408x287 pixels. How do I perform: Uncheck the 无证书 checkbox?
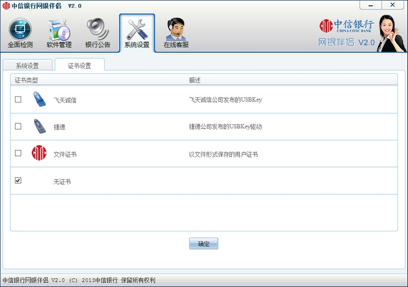point(18,180)
